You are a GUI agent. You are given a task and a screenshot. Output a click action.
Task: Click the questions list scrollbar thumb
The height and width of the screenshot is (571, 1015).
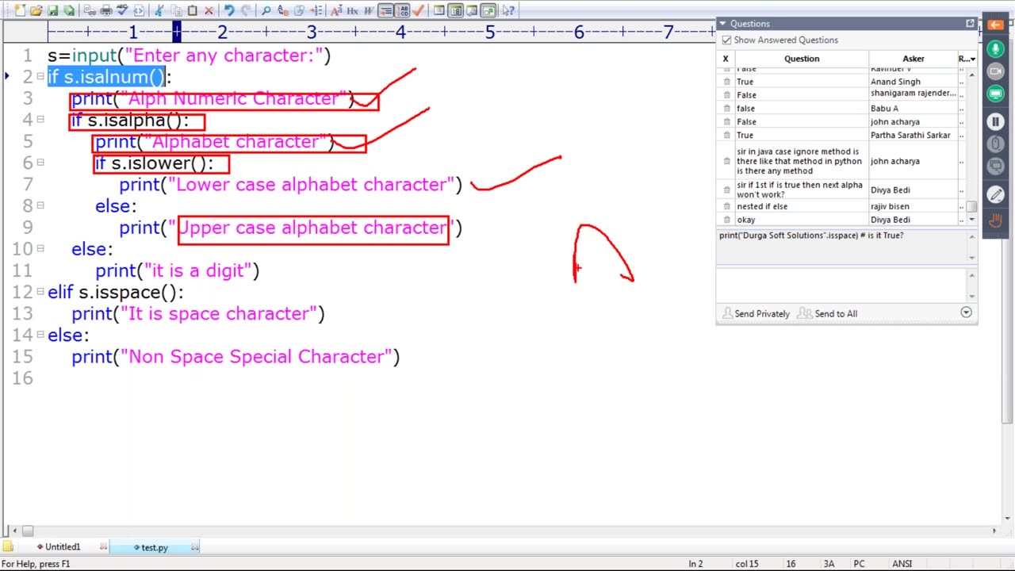(x=972, y=206)
